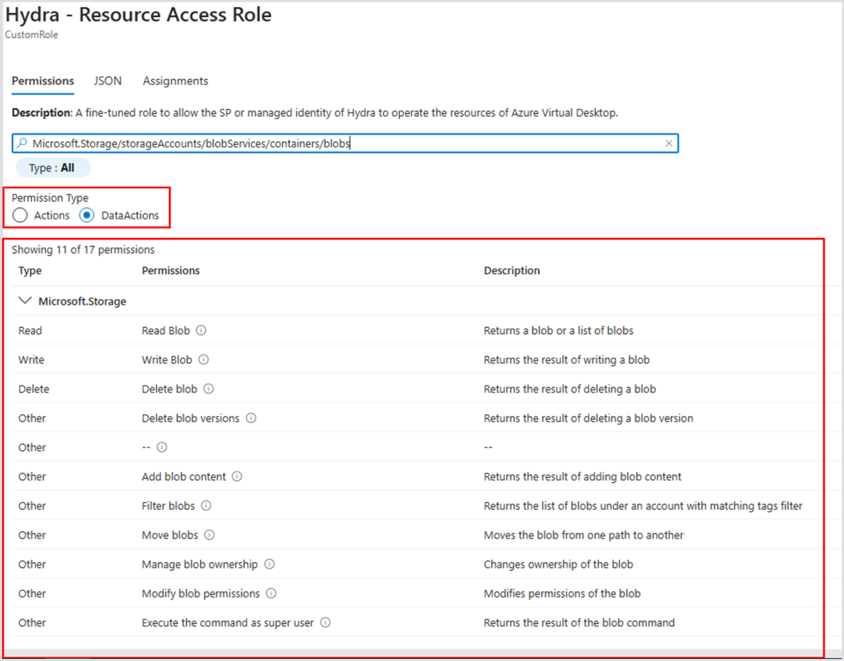Image resolution: width=844 pixels, height=661 pixels.
Task: Click 'Returns the result of deleting a blob' description
Action: coord(570,389)
